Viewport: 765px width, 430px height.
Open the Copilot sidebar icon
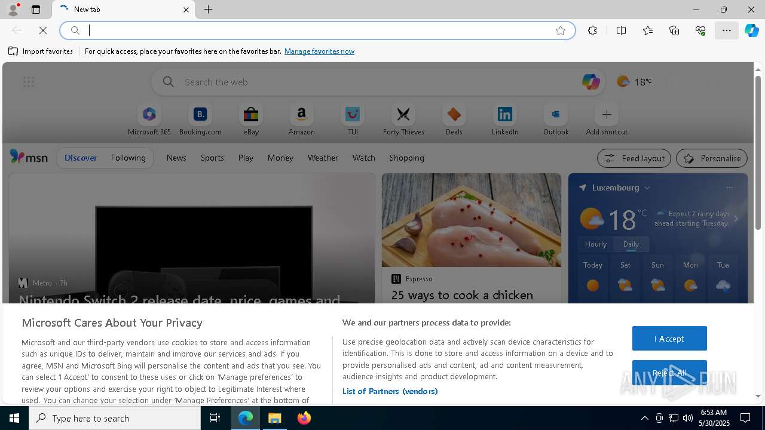(752, 30)
